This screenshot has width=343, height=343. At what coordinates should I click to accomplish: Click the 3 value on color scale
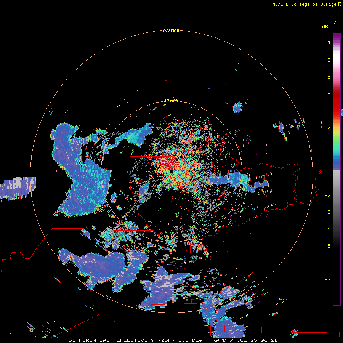[x=329, y=111]
